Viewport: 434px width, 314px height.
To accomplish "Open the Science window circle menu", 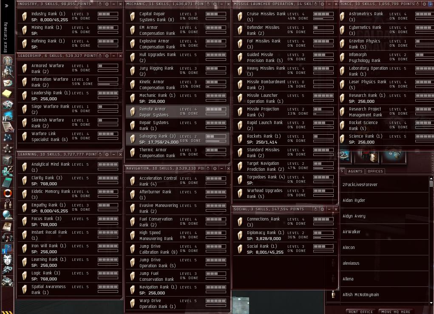I will (424, 4).
